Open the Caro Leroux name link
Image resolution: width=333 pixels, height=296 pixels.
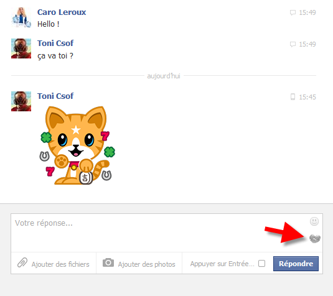point(62,12)
